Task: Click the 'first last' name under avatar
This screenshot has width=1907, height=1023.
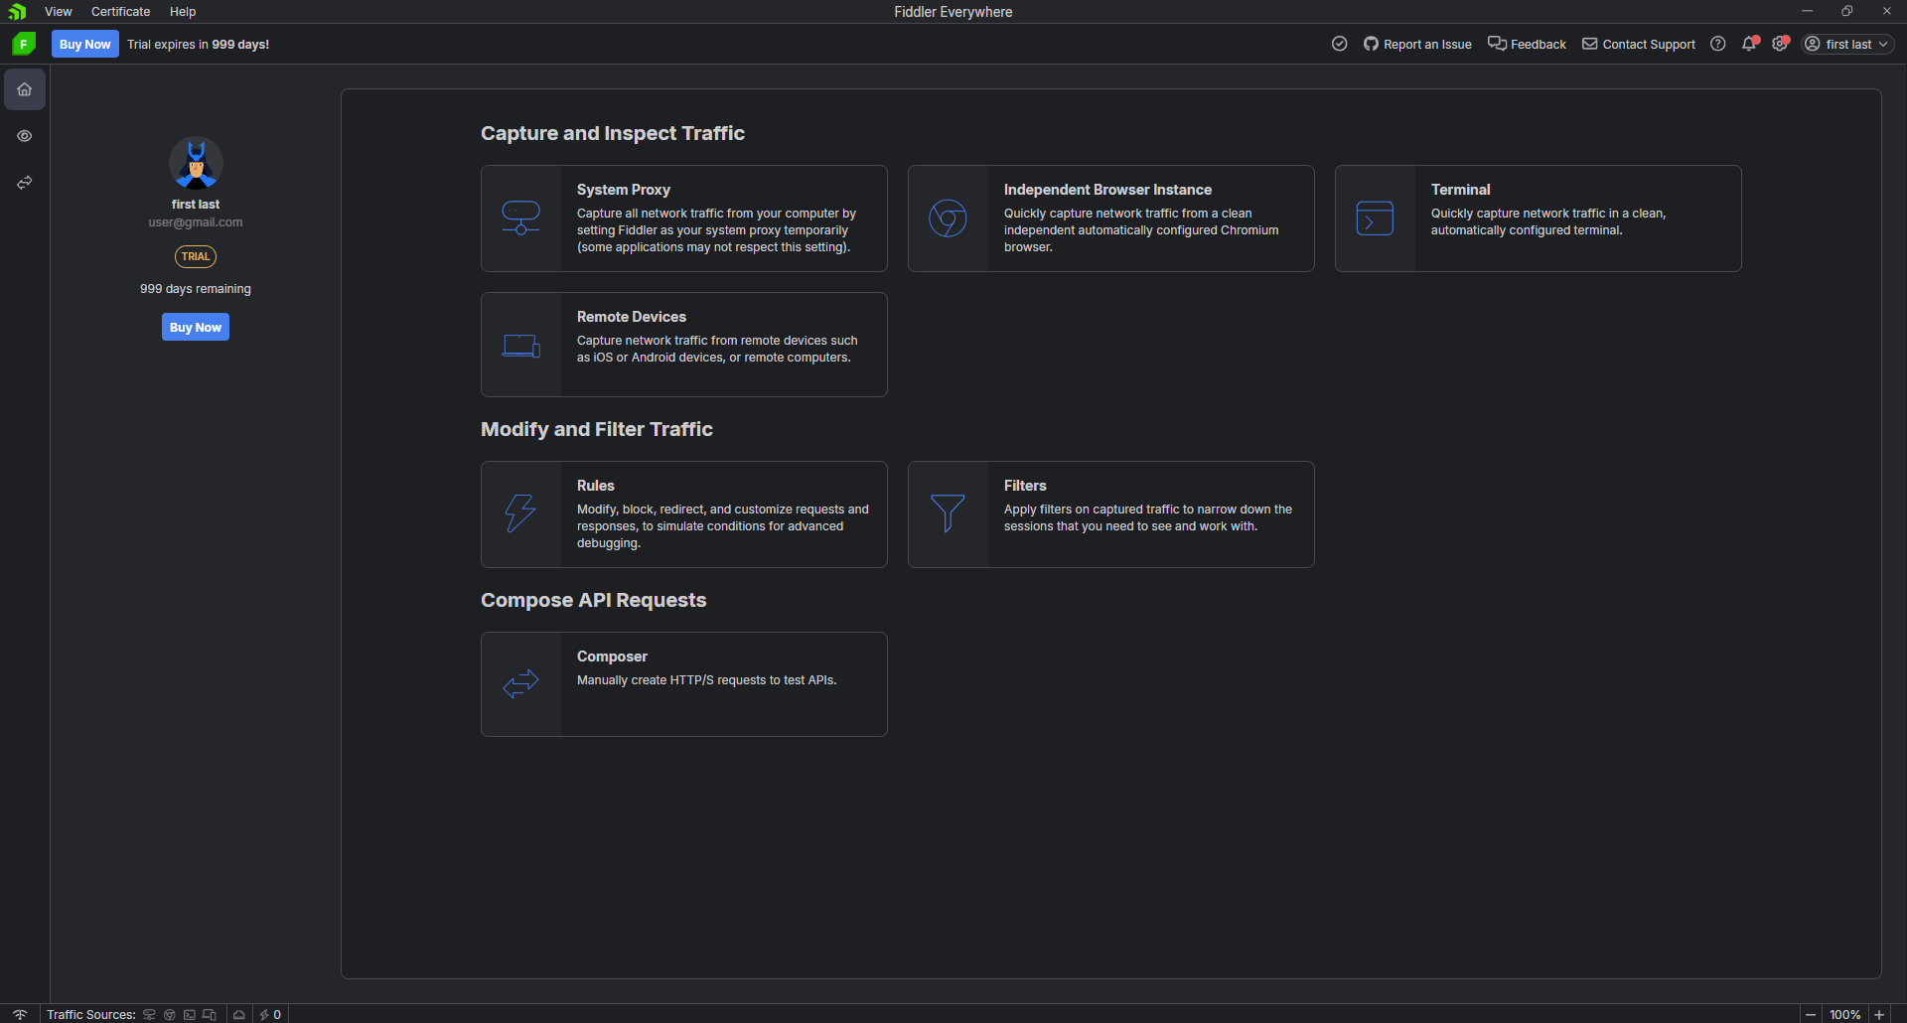Action: pyautogui.click(x=196, y=205)
